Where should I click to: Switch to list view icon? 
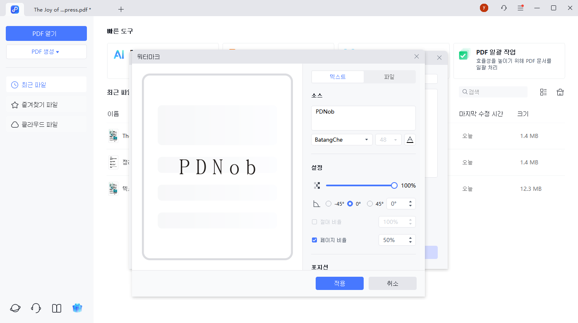tap(544, 92)
